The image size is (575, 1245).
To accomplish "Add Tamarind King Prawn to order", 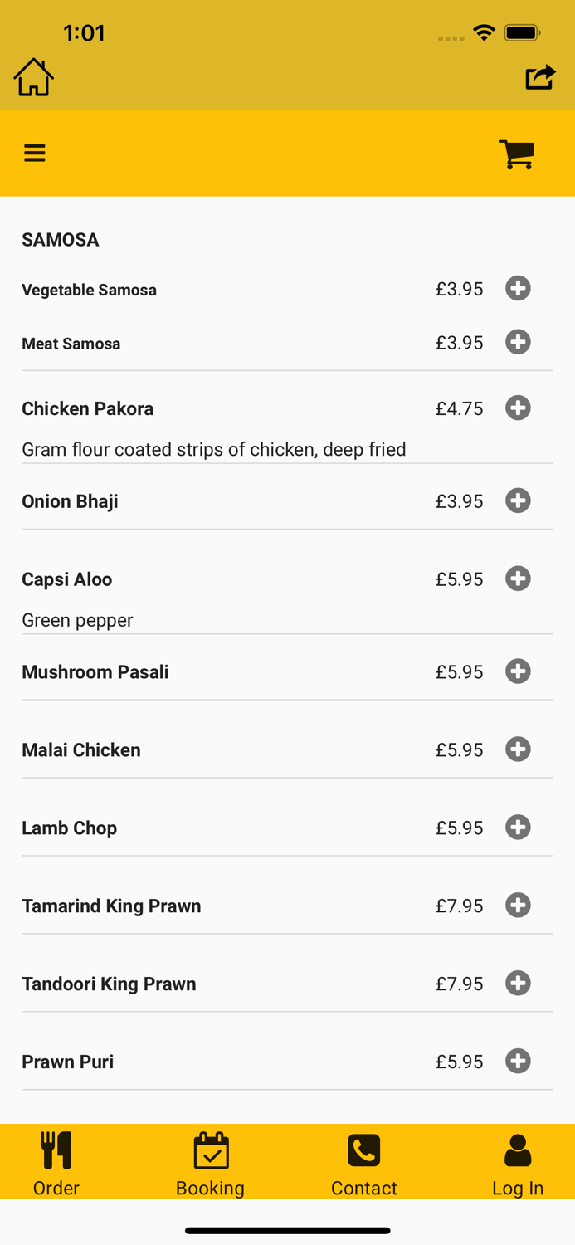I will coord(518,906).
